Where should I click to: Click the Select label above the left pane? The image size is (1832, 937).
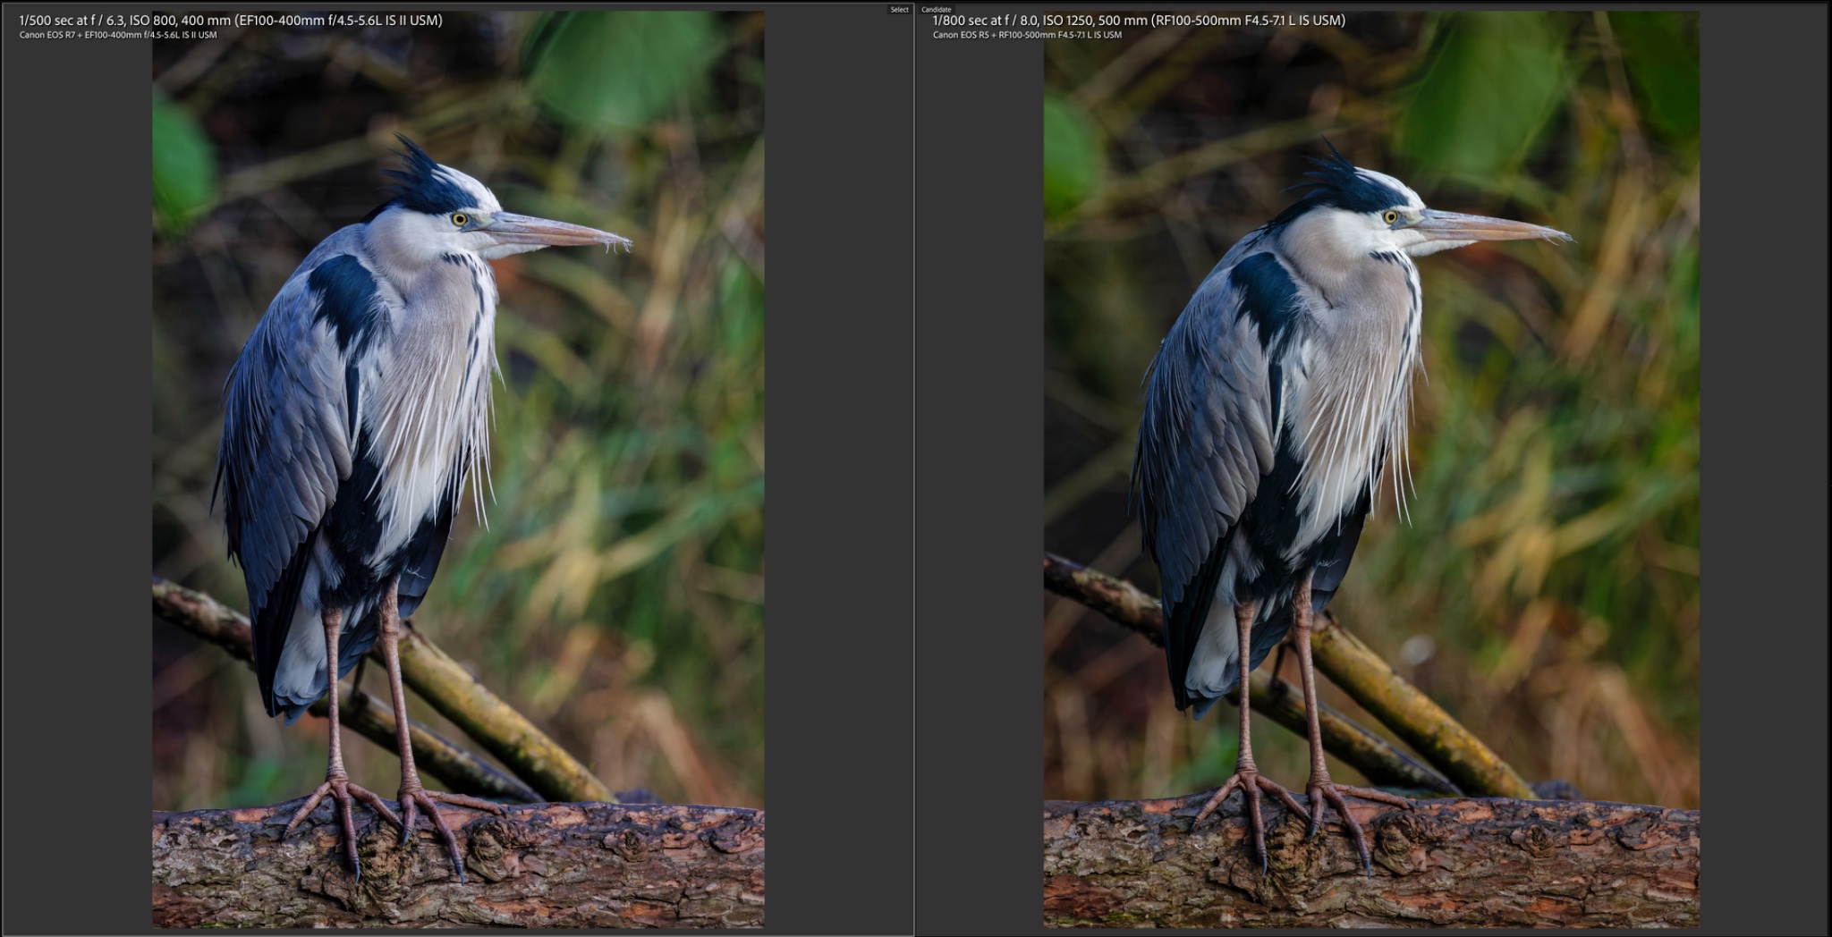[899, 10]
